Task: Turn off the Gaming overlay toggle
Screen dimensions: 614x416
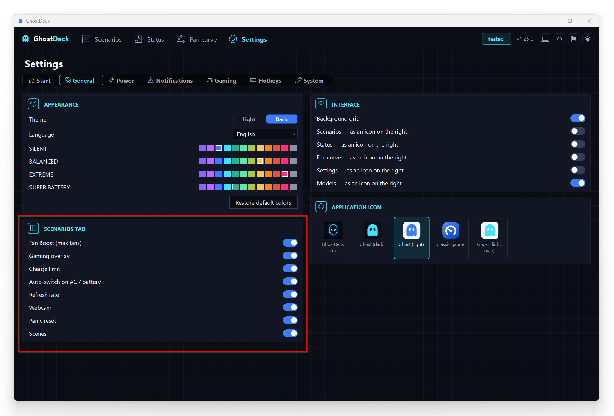Action: coord(290,256)
